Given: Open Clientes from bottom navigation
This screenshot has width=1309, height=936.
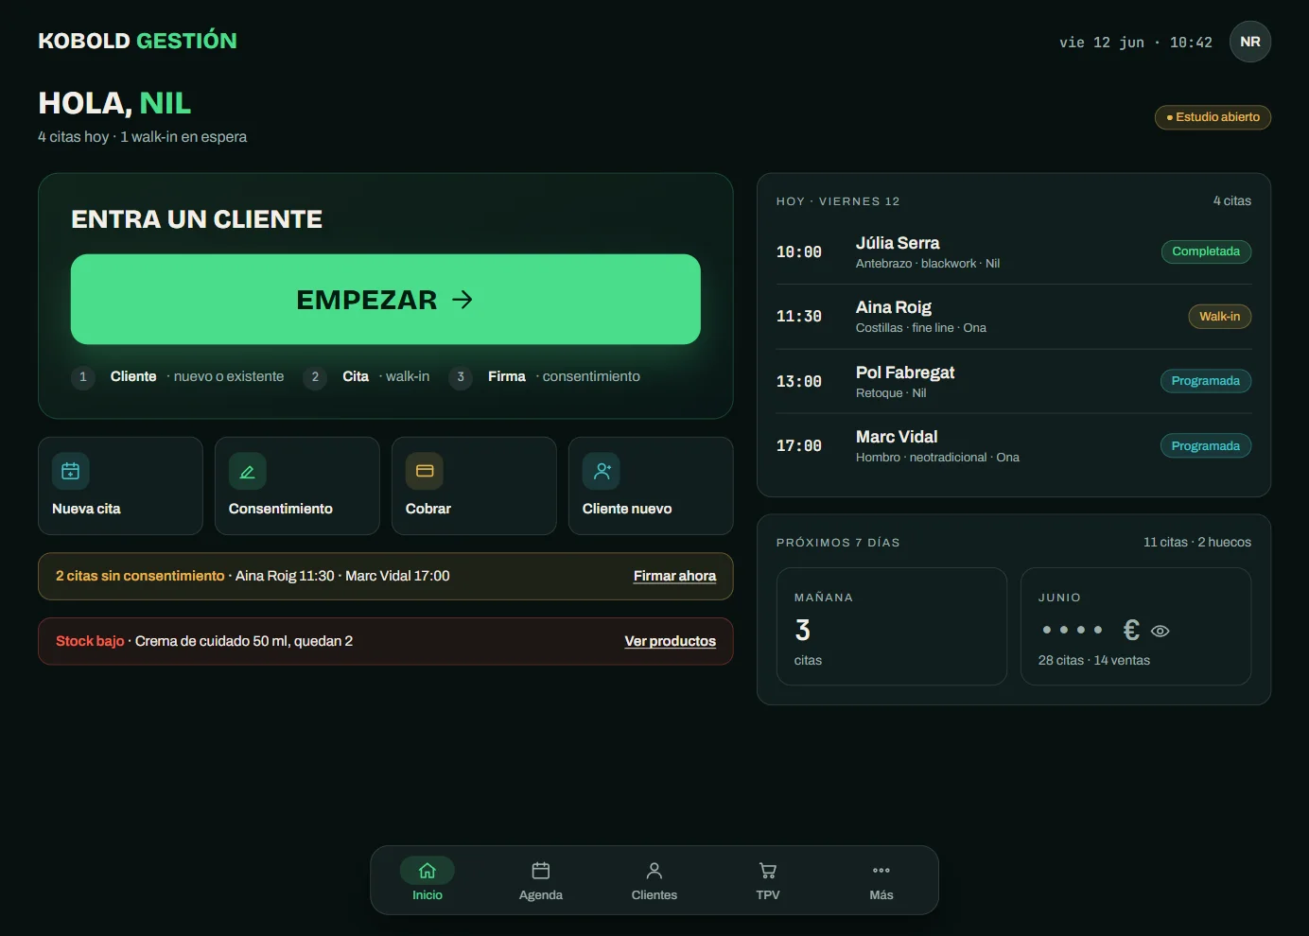Looking at the screenshot, I should tap(654, 880).
